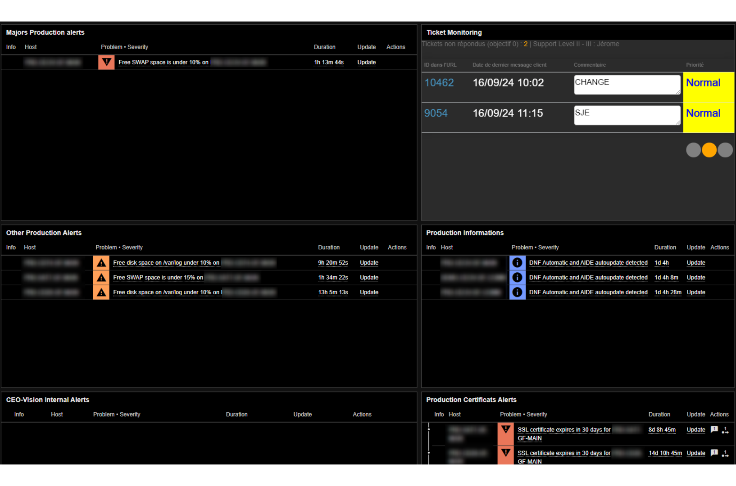Click the blue info icon on the 1d 4h 8m row
This screenshot has width=736, height=486.
517,278
